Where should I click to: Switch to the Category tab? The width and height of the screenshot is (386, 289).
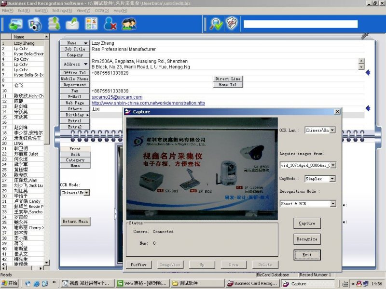click(x=75, y=160)
